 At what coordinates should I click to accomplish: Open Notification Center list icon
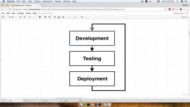coord(186,1)
